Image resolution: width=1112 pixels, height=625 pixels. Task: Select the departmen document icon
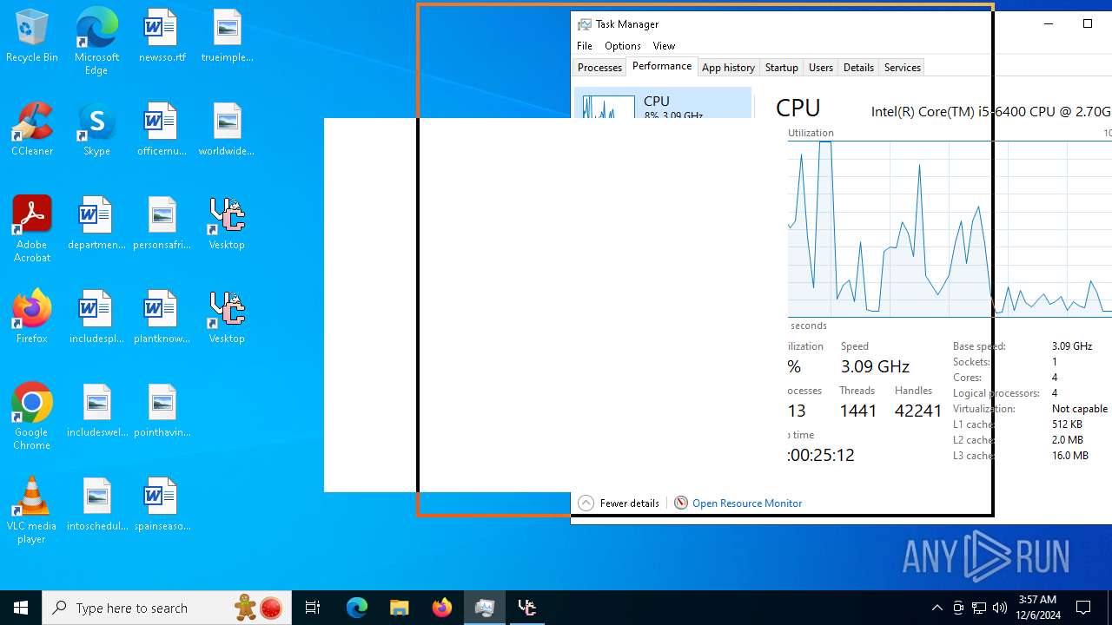click(96, 224)
